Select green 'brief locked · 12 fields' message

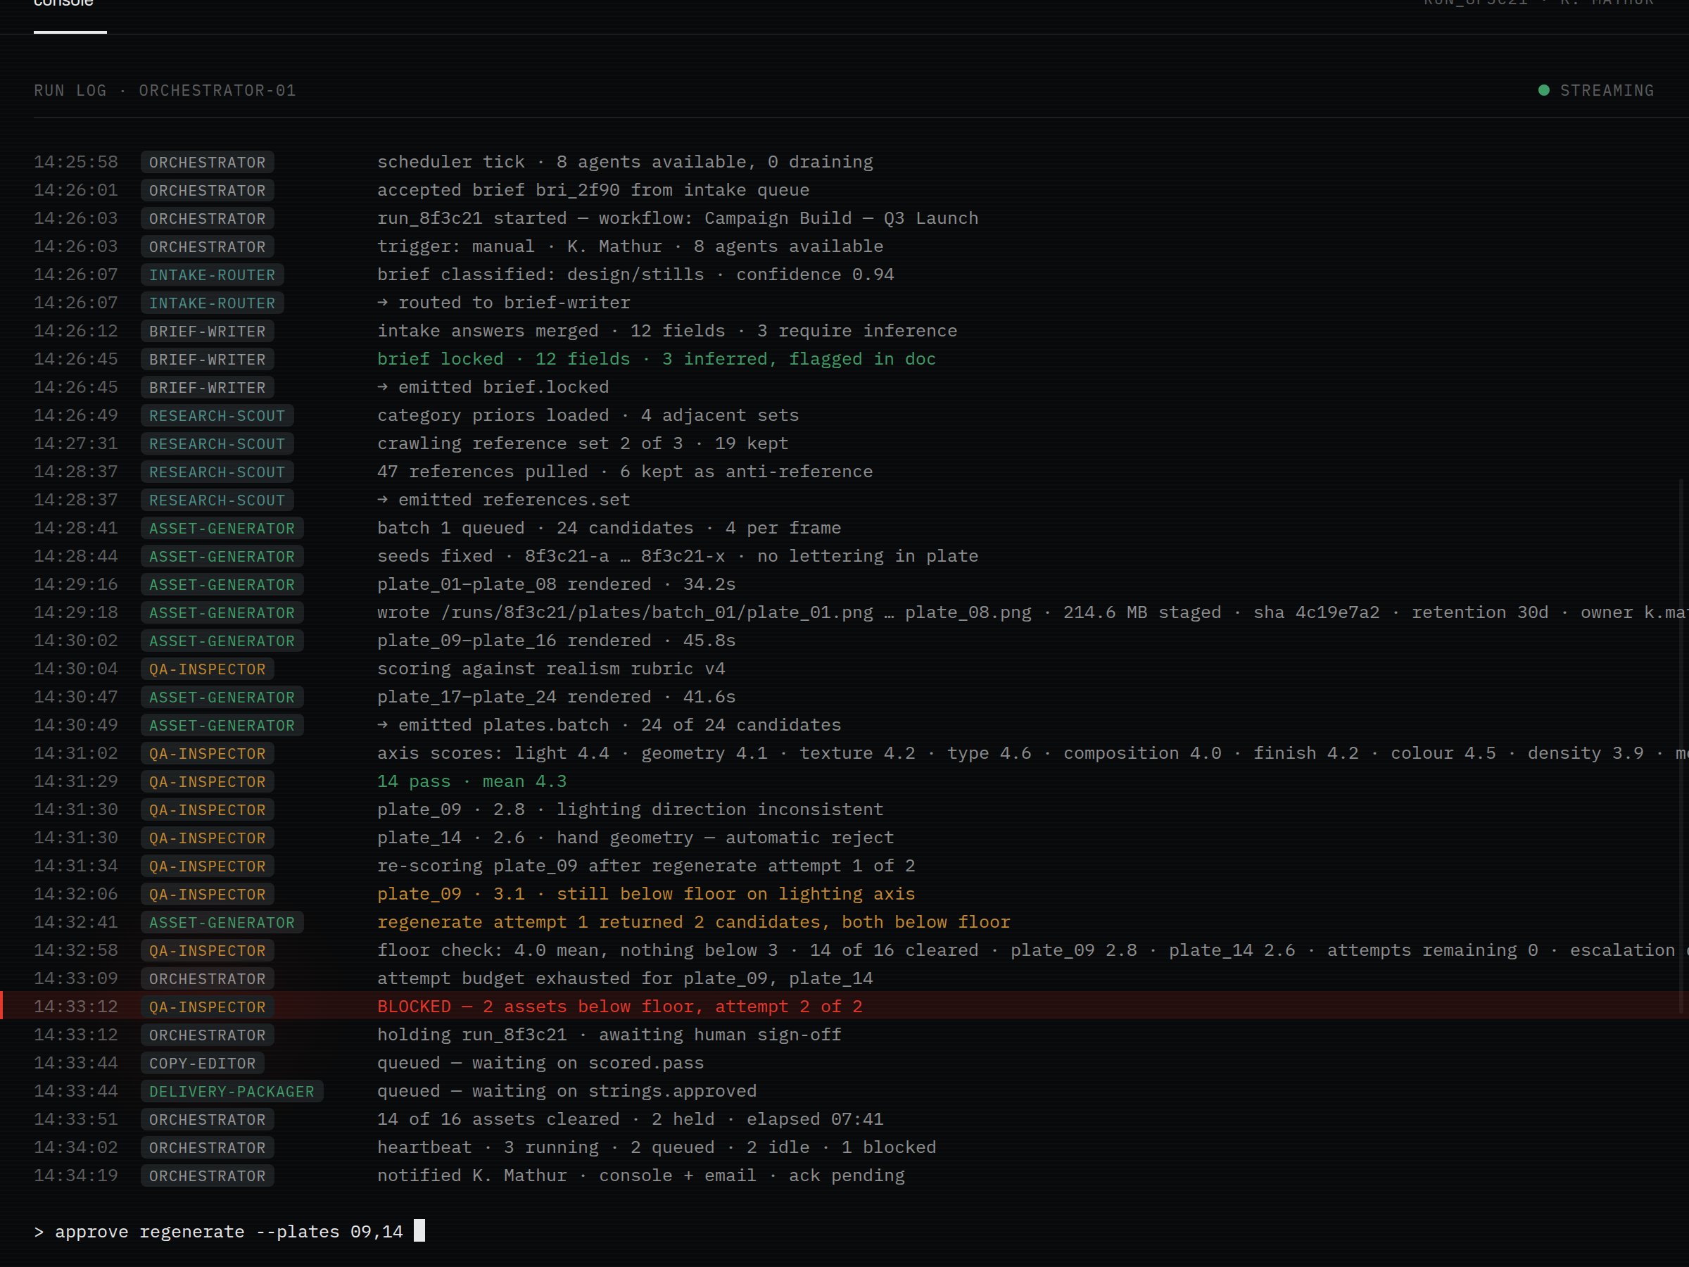coord(657,359)
